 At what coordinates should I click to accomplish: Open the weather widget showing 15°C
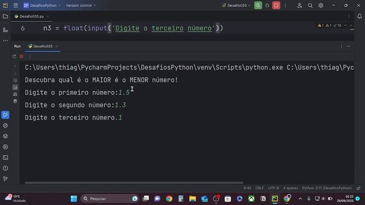(x=16, y=199)
